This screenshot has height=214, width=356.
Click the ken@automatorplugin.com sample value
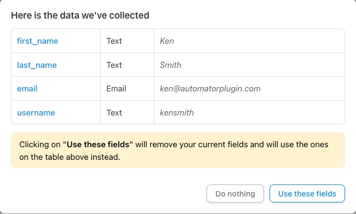pos(210,89)
